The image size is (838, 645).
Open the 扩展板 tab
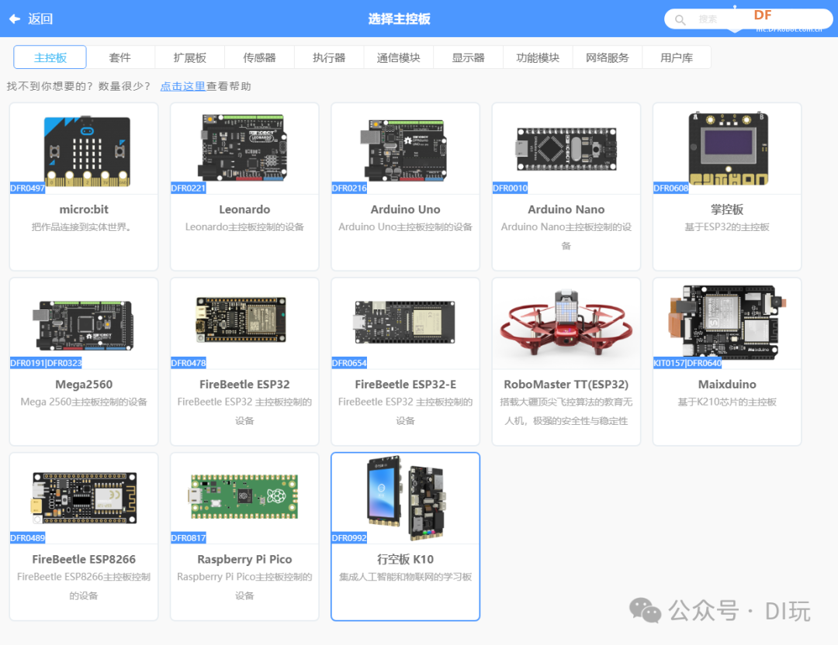[x=190, y=57]
